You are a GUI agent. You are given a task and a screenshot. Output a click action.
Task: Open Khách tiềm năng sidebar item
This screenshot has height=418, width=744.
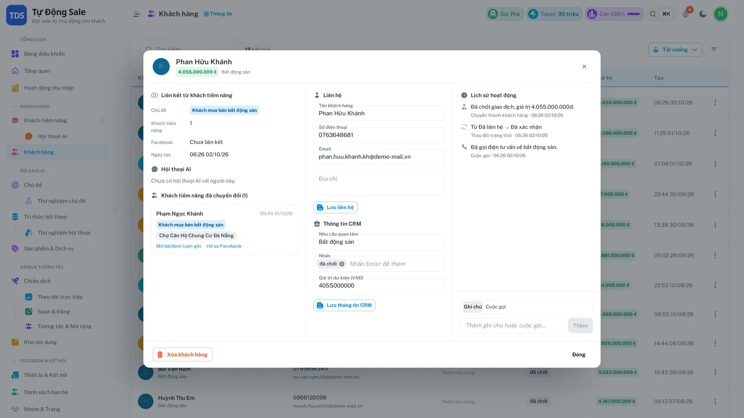point(58,120)
